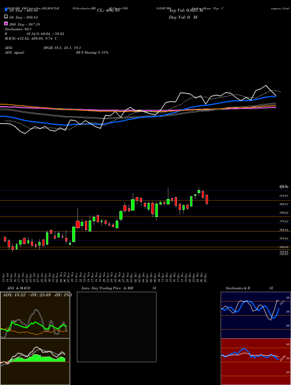Click the Intra Day Trading Price & MR title
291x385 pixels.
coord(107,288)
